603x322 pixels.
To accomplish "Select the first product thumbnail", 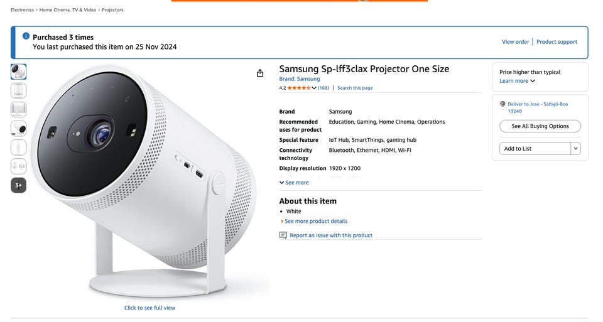I will click(x=19, y=72).
